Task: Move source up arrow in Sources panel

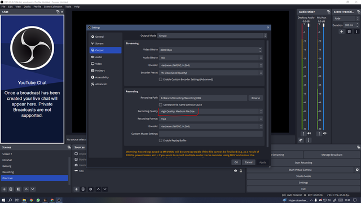Action: [x=98, y=189]
